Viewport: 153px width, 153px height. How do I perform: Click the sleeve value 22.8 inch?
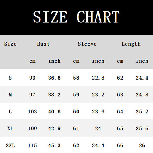click(98, 78)
